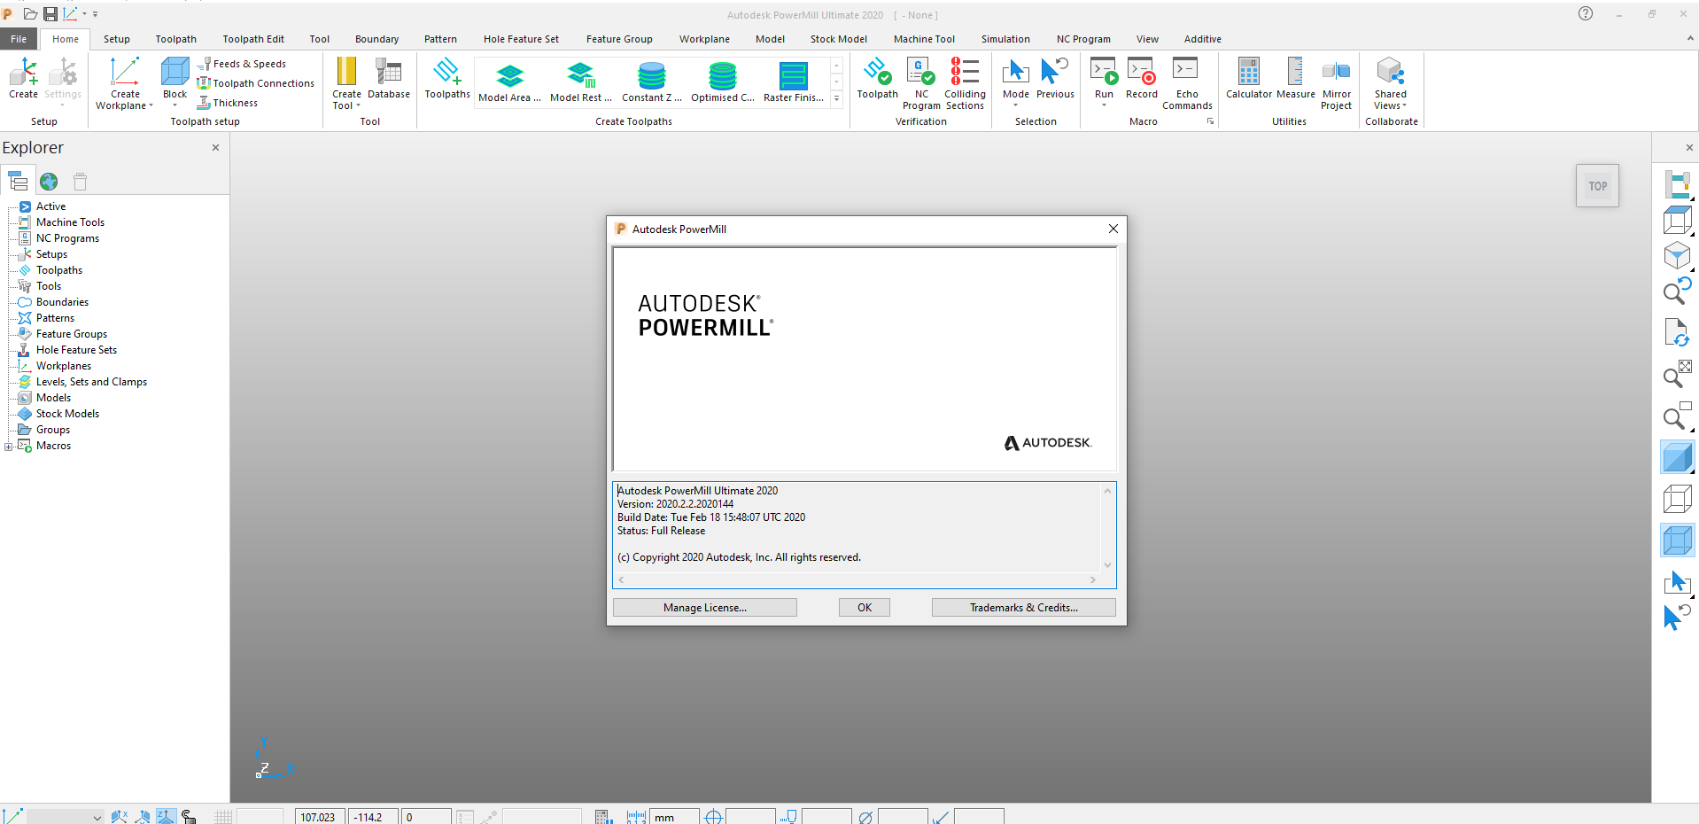1699x824 pixels.
Task: Open Thickness settings
Action: click(x=228, y=103)
